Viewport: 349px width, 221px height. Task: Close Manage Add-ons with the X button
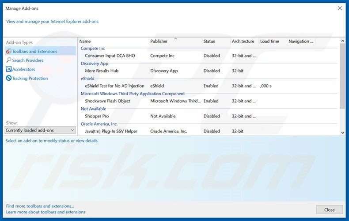pos(340,8)
